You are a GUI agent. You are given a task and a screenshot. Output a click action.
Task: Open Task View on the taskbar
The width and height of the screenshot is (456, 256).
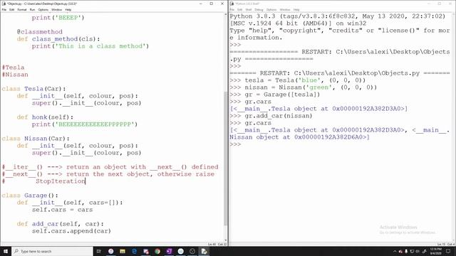click(98, 251)
